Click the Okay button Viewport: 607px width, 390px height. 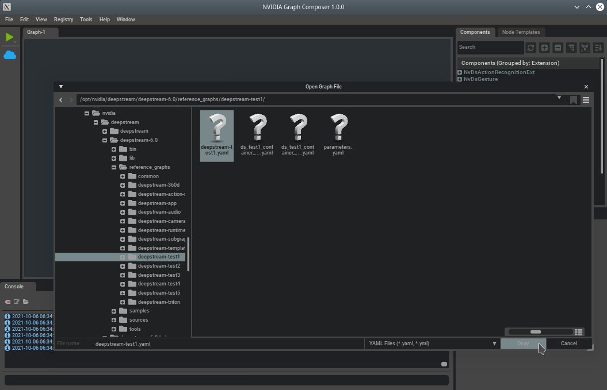pyautogui.click(x=522, y=343)
